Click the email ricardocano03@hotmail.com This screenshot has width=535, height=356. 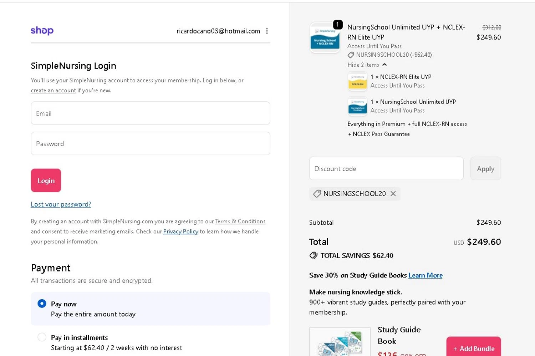[218, 31]
